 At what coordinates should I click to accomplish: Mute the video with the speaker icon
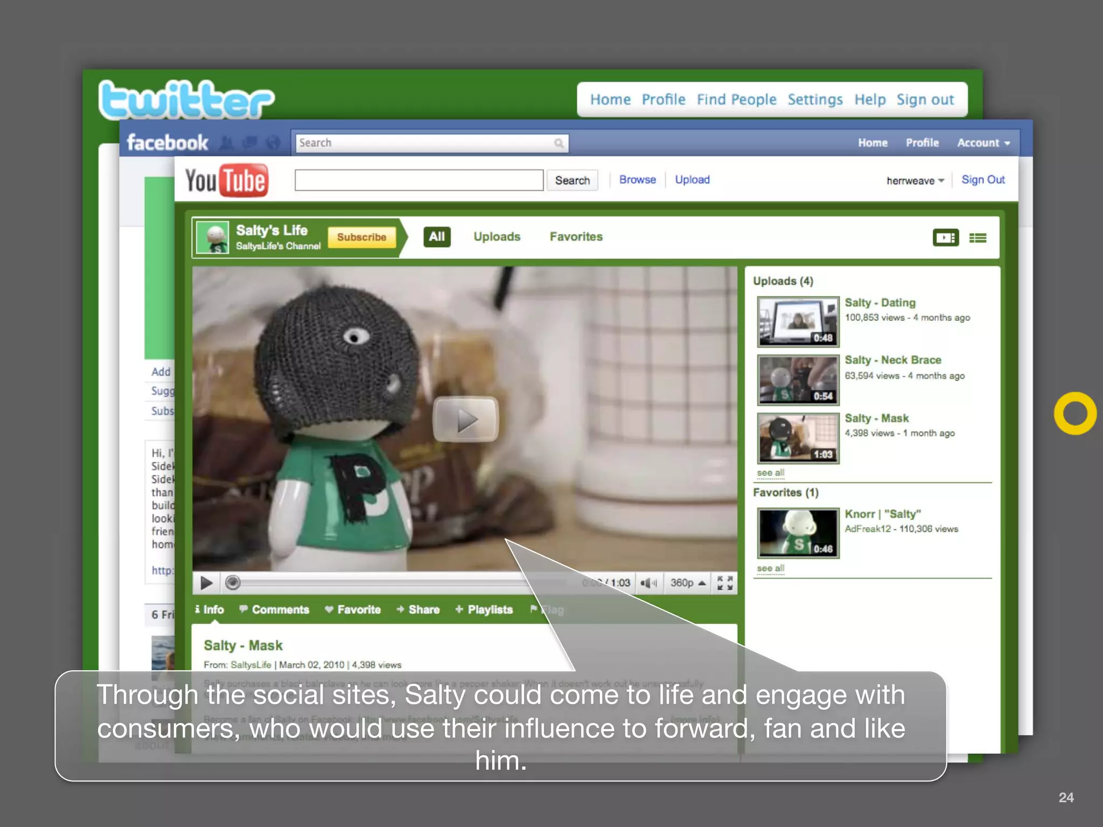(648, 583)
